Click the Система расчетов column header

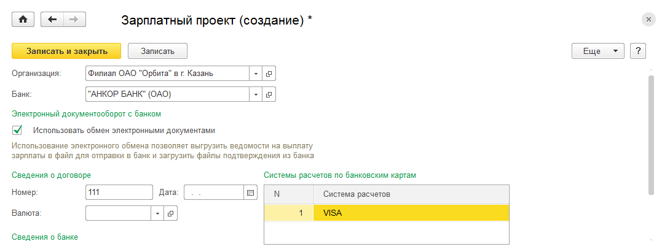411,194
